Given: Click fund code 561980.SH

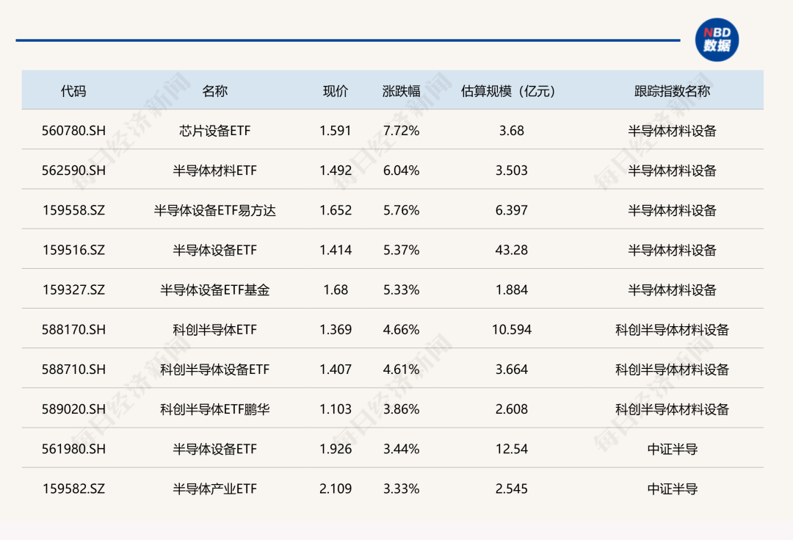Looking at the screenshot, I should [73, 449].
